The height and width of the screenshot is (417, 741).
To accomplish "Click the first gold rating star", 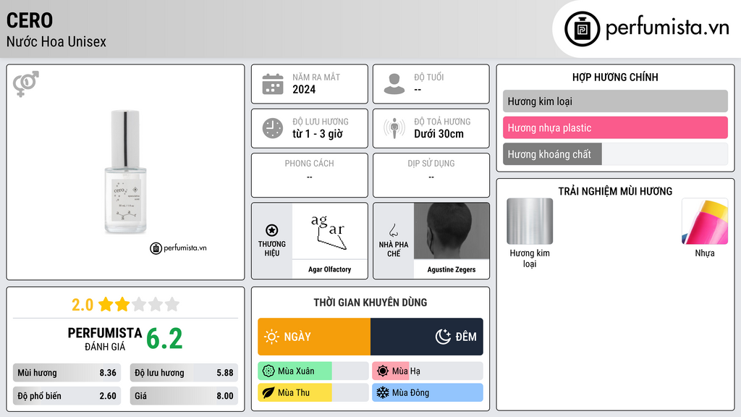I will point(106,304).
